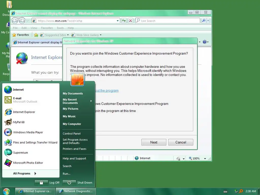Open Set Program Access and Defaults

(x=75, y=141)
